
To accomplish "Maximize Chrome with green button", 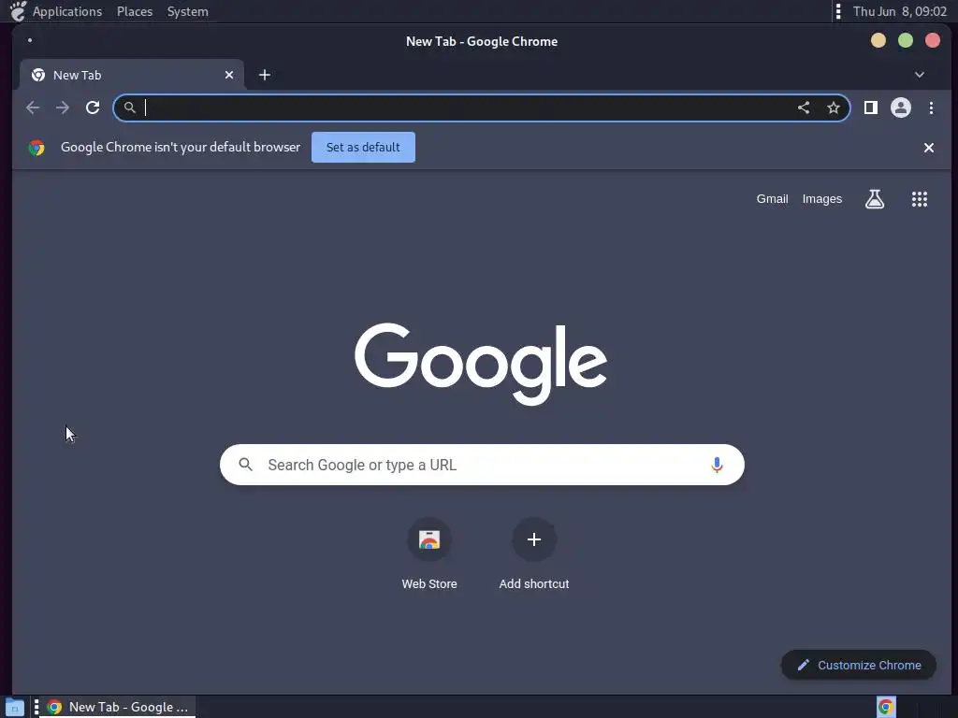I will pos(906,40).
